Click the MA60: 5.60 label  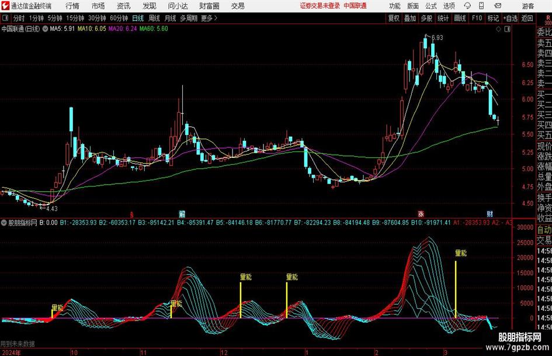(154, 29)
